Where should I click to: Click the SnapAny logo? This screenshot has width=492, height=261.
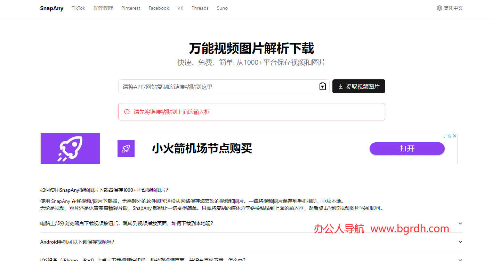coord(51,8)
